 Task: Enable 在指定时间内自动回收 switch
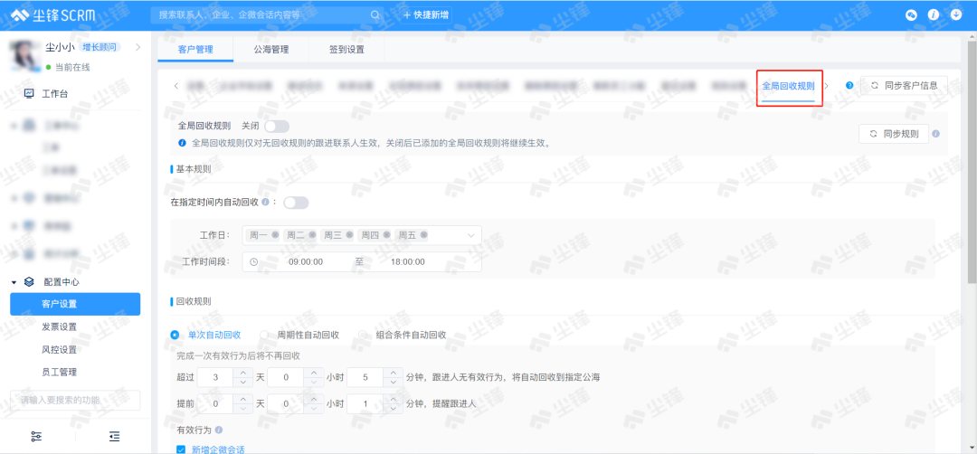(296, 203)
